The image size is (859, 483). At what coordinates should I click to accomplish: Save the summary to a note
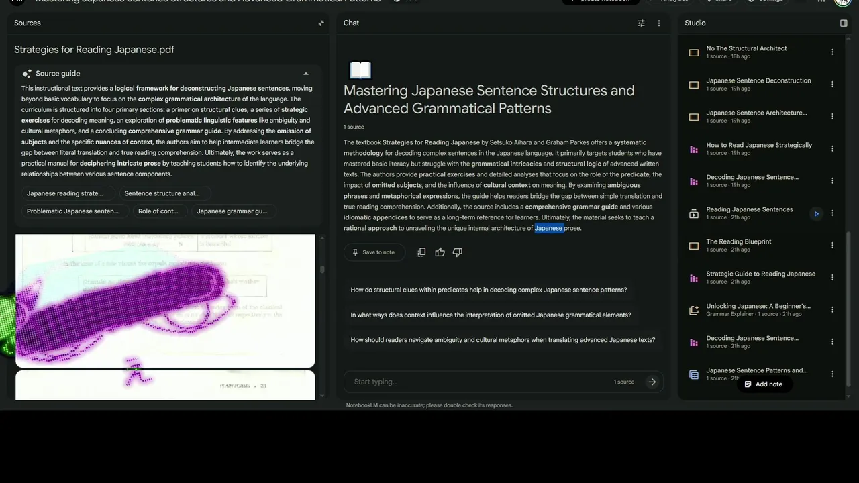374,252
